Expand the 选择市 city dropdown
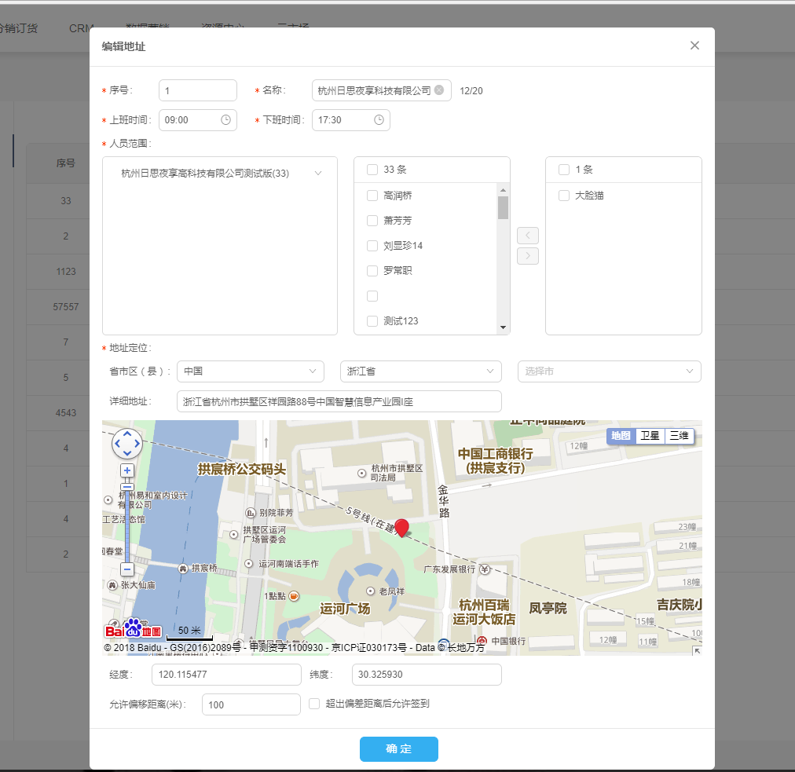795x772 pixels. 609,371
